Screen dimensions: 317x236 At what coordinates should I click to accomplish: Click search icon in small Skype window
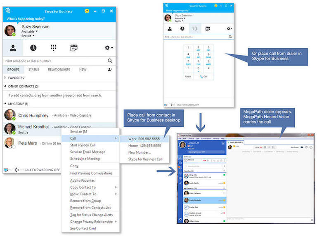pos(230,37)
